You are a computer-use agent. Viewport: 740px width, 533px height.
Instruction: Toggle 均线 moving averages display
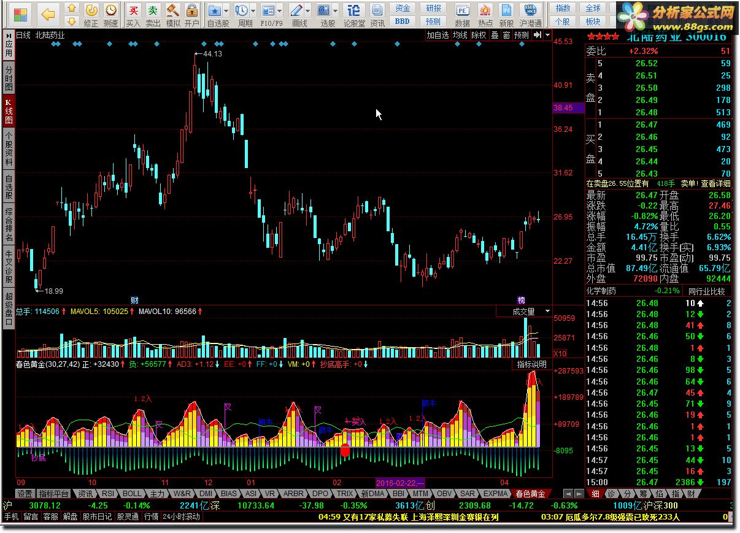(x=460, y=35)
